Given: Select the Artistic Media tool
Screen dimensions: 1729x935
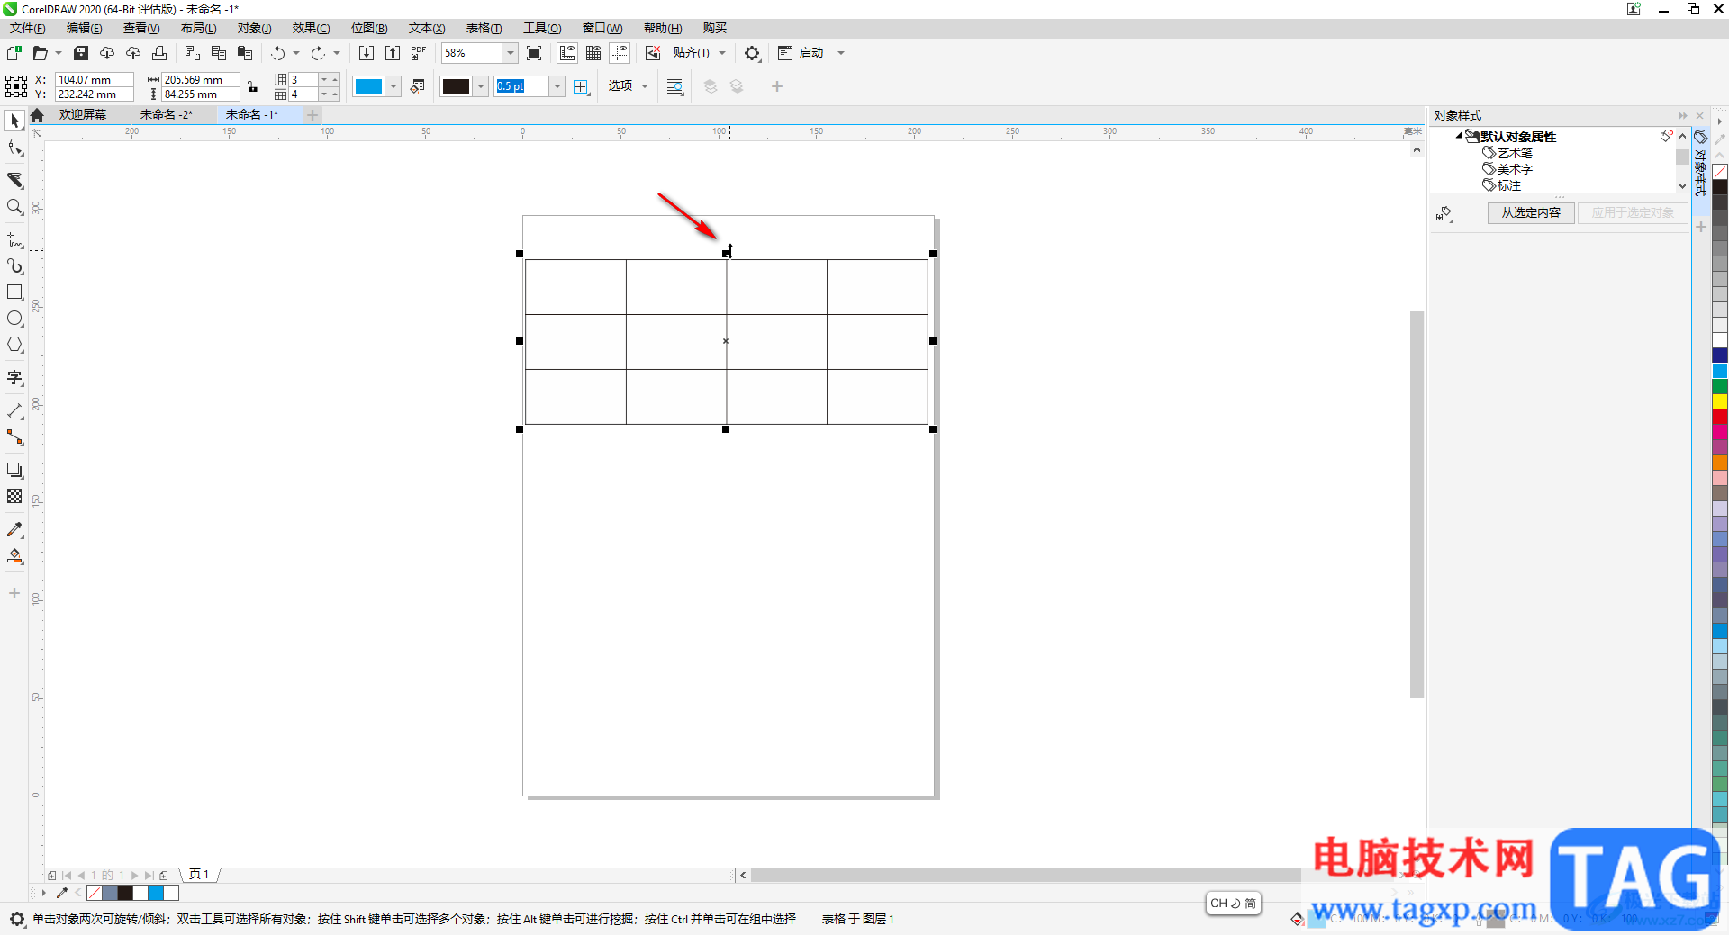Looking at the screenshot, I should click(14, 266).
